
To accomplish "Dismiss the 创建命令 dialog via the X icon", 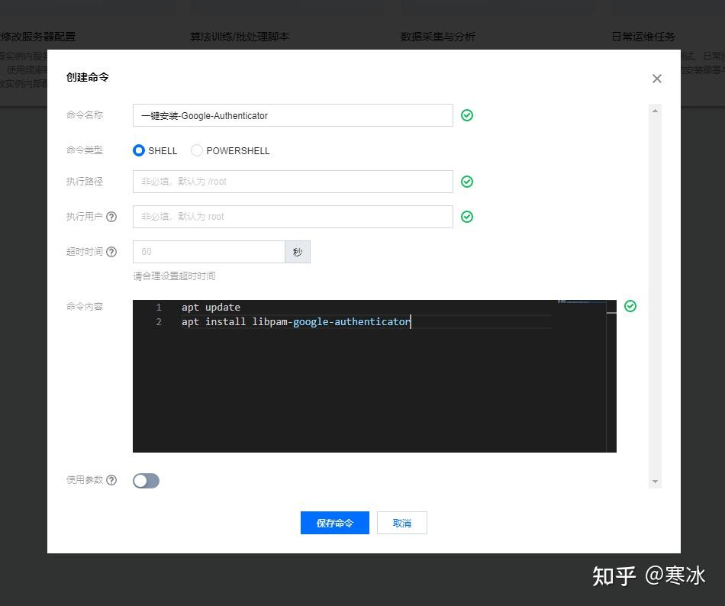I will click(x=656, y=79).
